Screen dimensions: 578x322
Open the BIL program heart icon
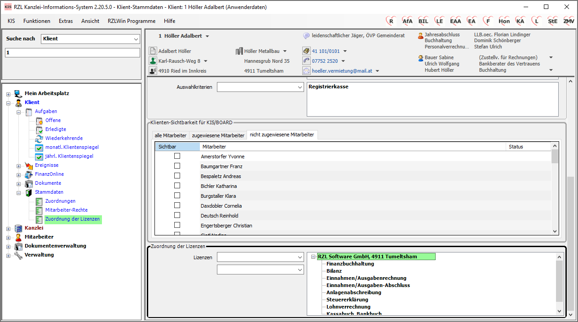pyautogui.click(x=423, y=21)
